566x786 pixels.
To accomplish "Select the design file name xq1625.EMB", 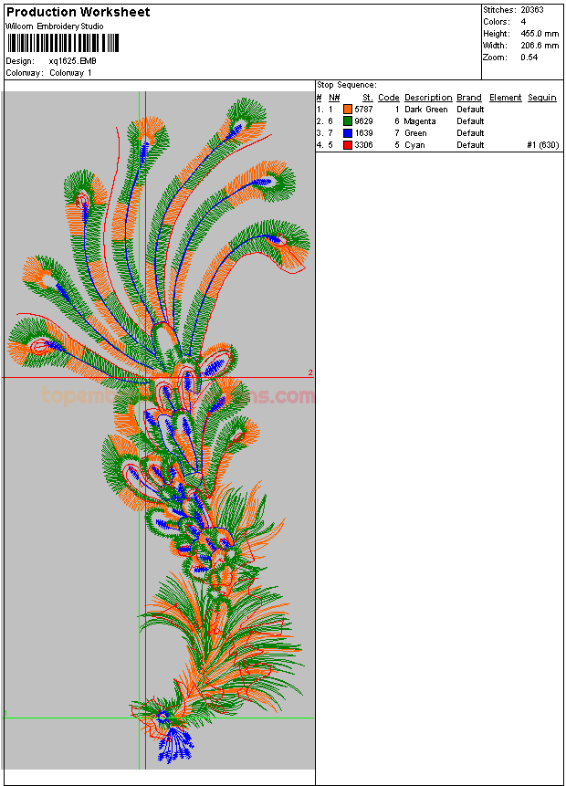I will [x=72, y=61].
